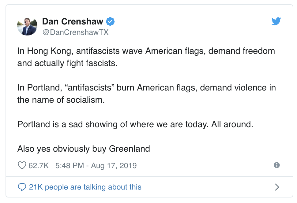The image size is (297, 203).
Task: Click Dan Crenshaw's circular profile photo
Action: click(x=27, y=26)
